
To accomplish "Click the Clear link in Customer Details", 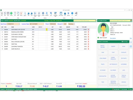I will [131, 38].
